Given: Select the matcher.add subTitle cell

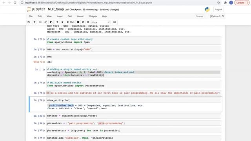Looking at the screenshot, I should point(134,137).
